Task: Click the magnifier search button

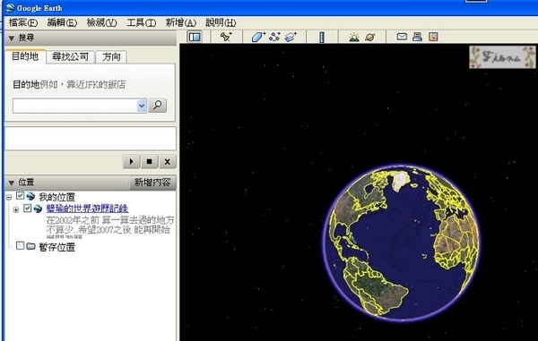Action: coord(158,105)
